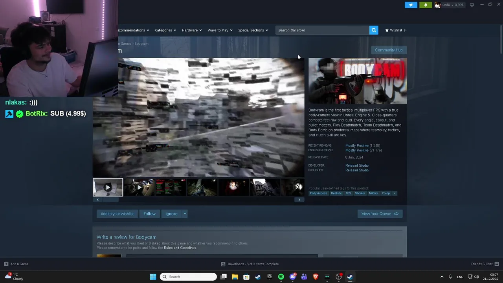Show hidden system tray icons chevron
503x283 pixels.
[x=442, y=277]
